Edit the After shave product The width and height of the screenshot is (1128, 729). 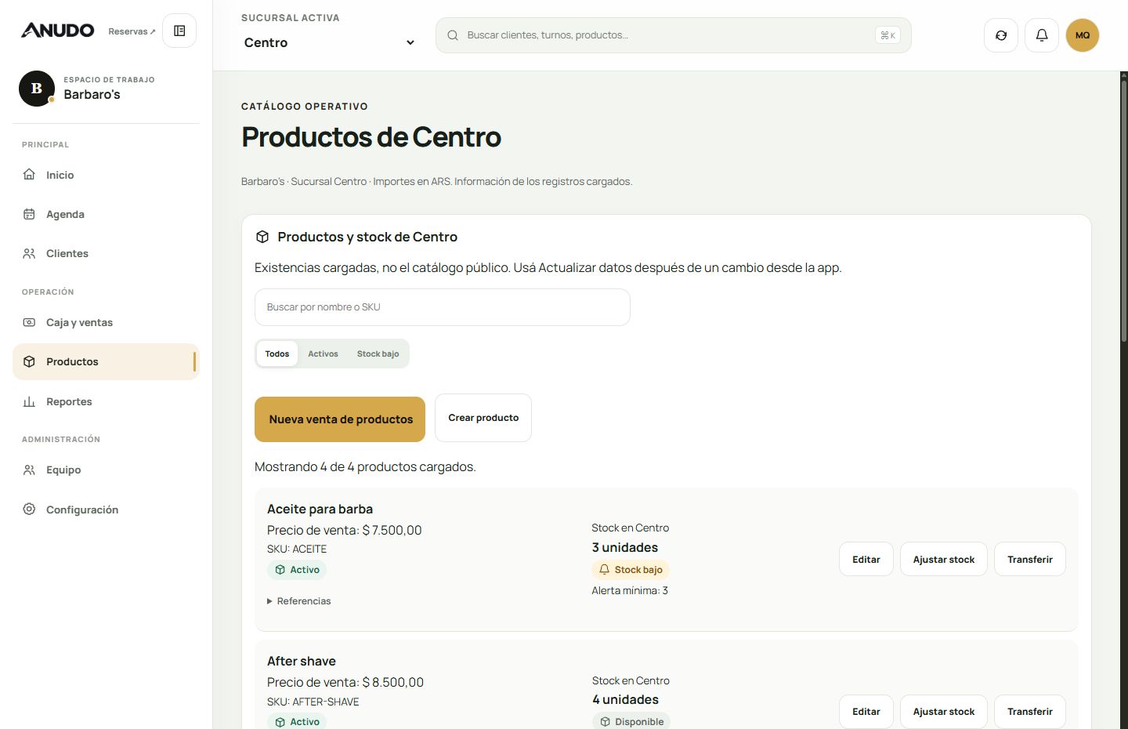point(866,711)
